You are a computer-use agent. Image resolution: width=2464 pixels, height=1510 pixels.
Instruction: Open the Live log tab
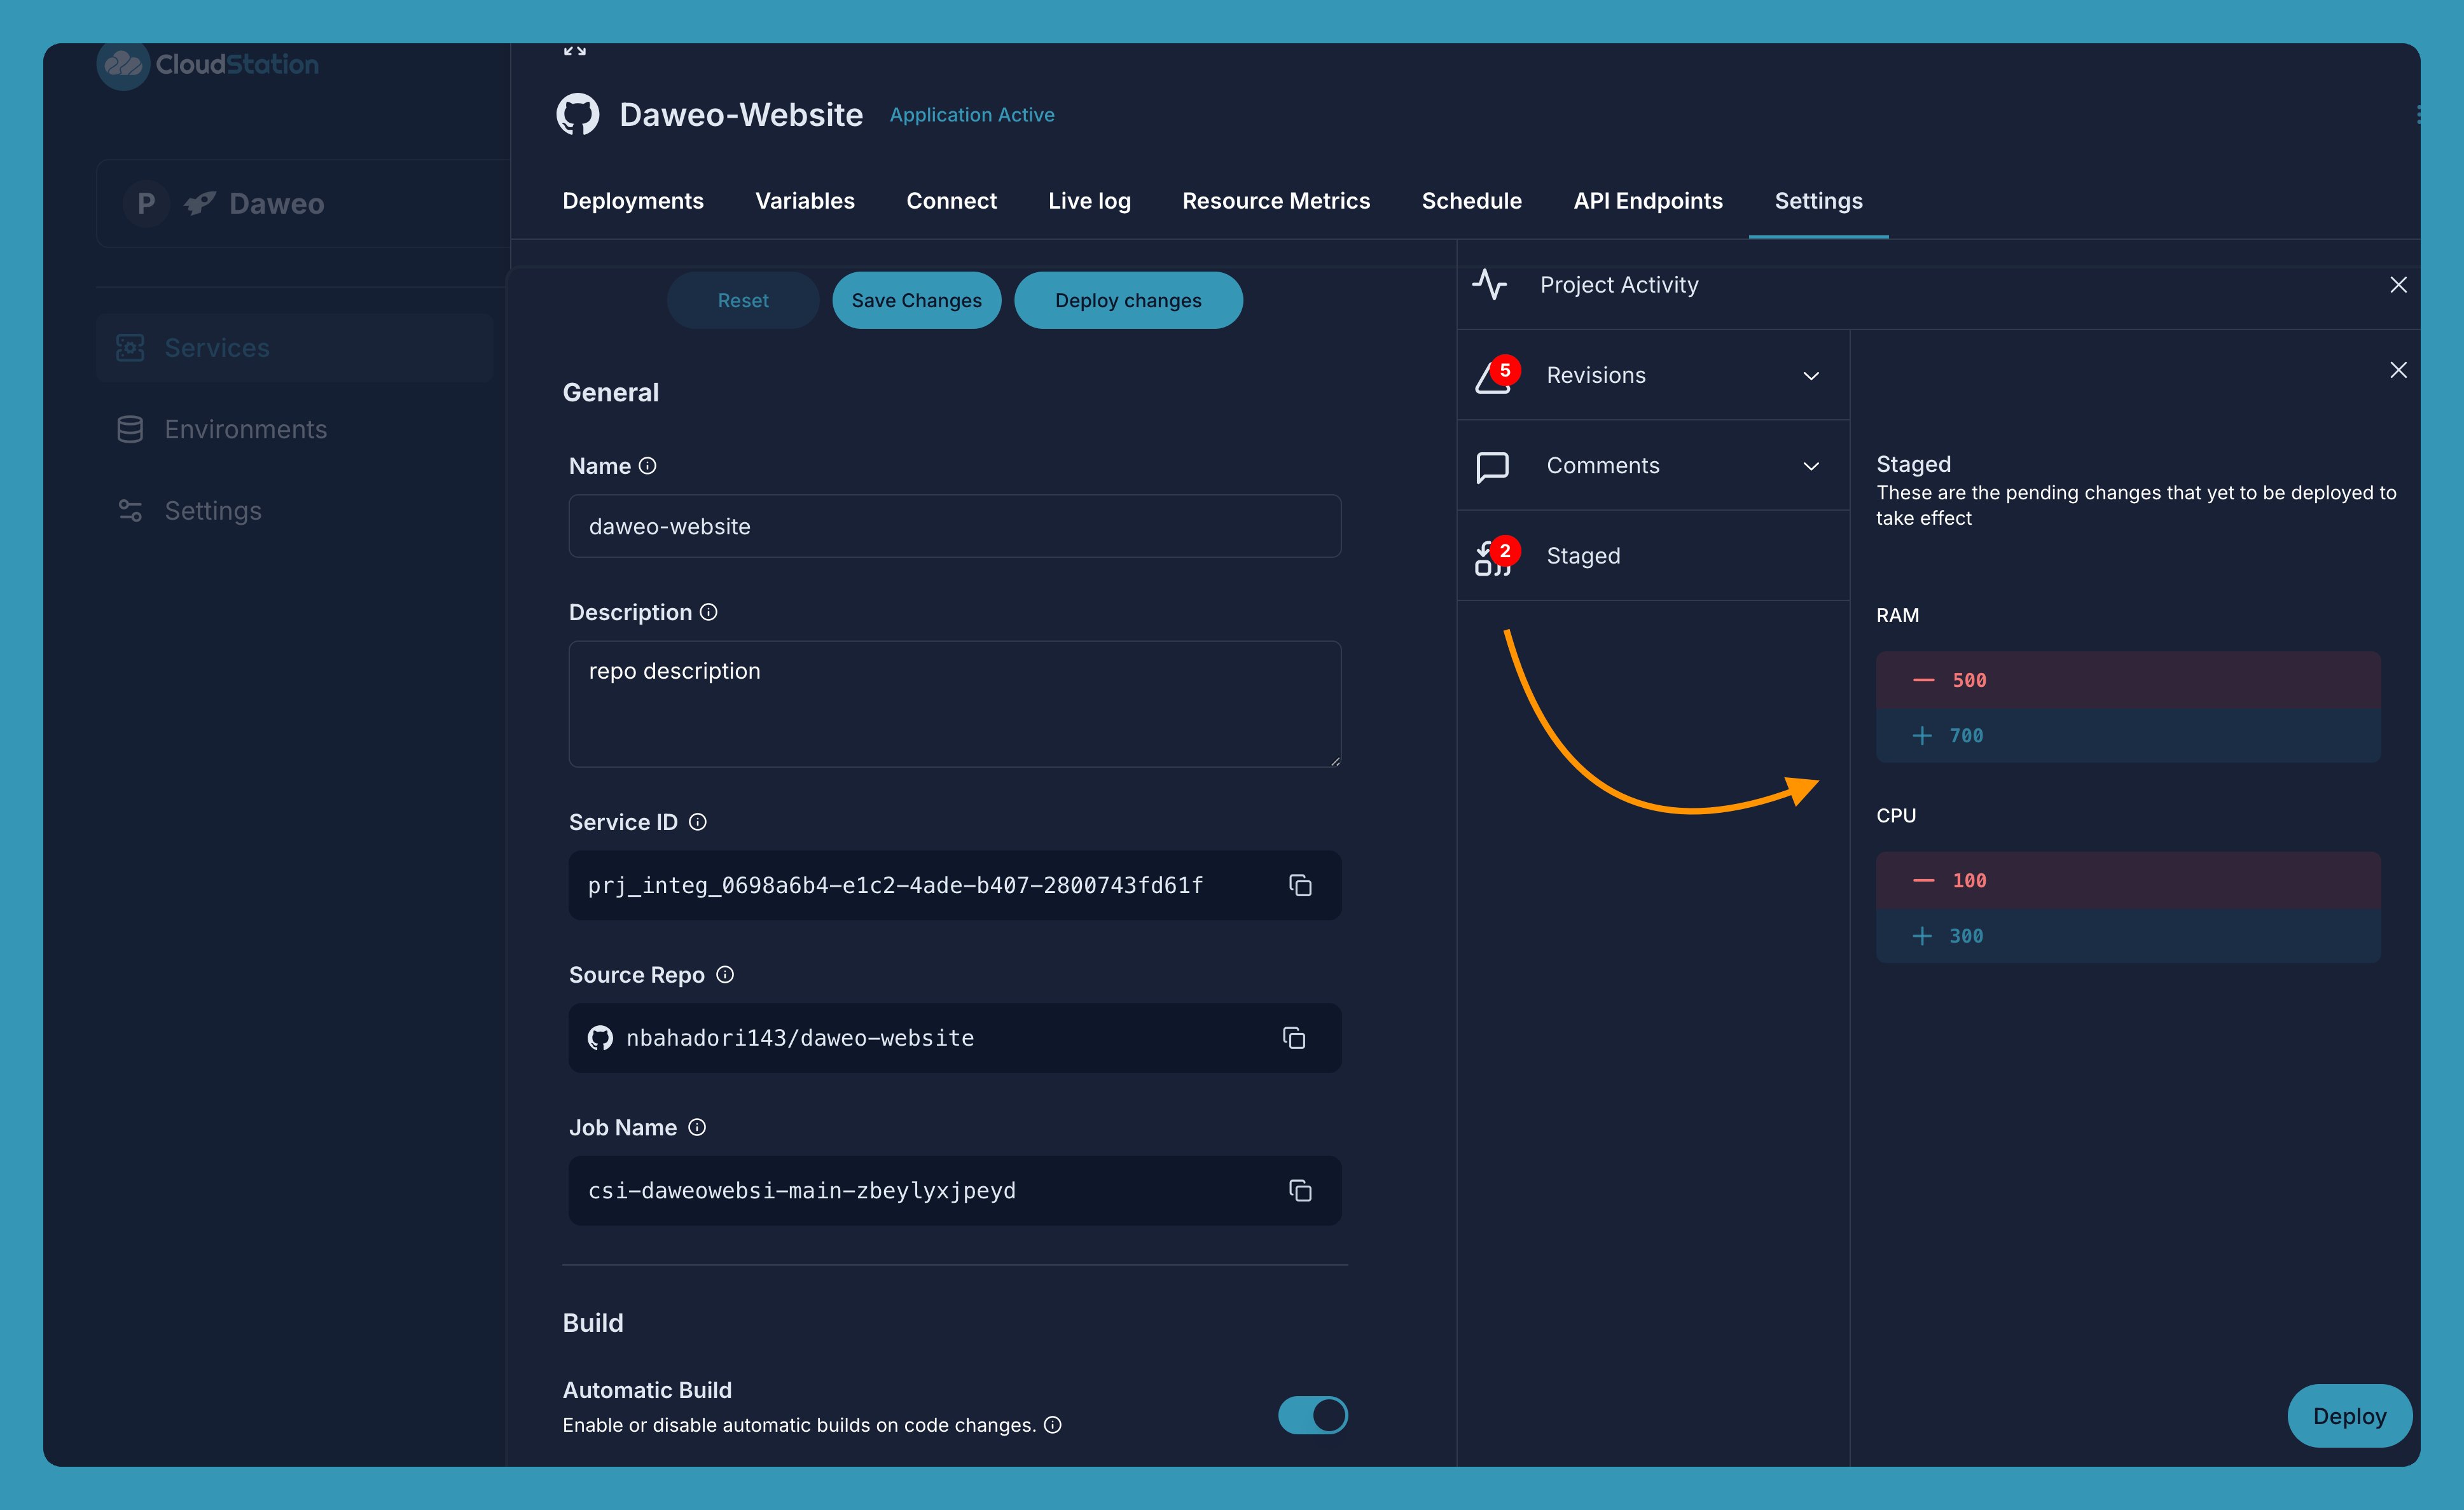coord(1090,201)
